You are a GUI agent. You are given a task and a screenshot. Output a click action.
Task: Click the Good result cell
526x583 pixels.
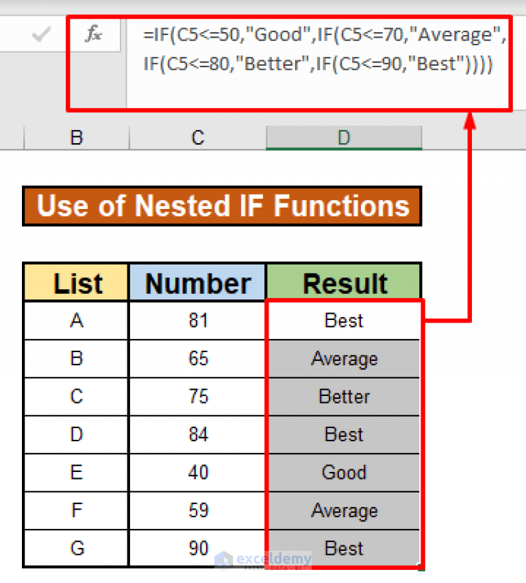pos(344,473)
